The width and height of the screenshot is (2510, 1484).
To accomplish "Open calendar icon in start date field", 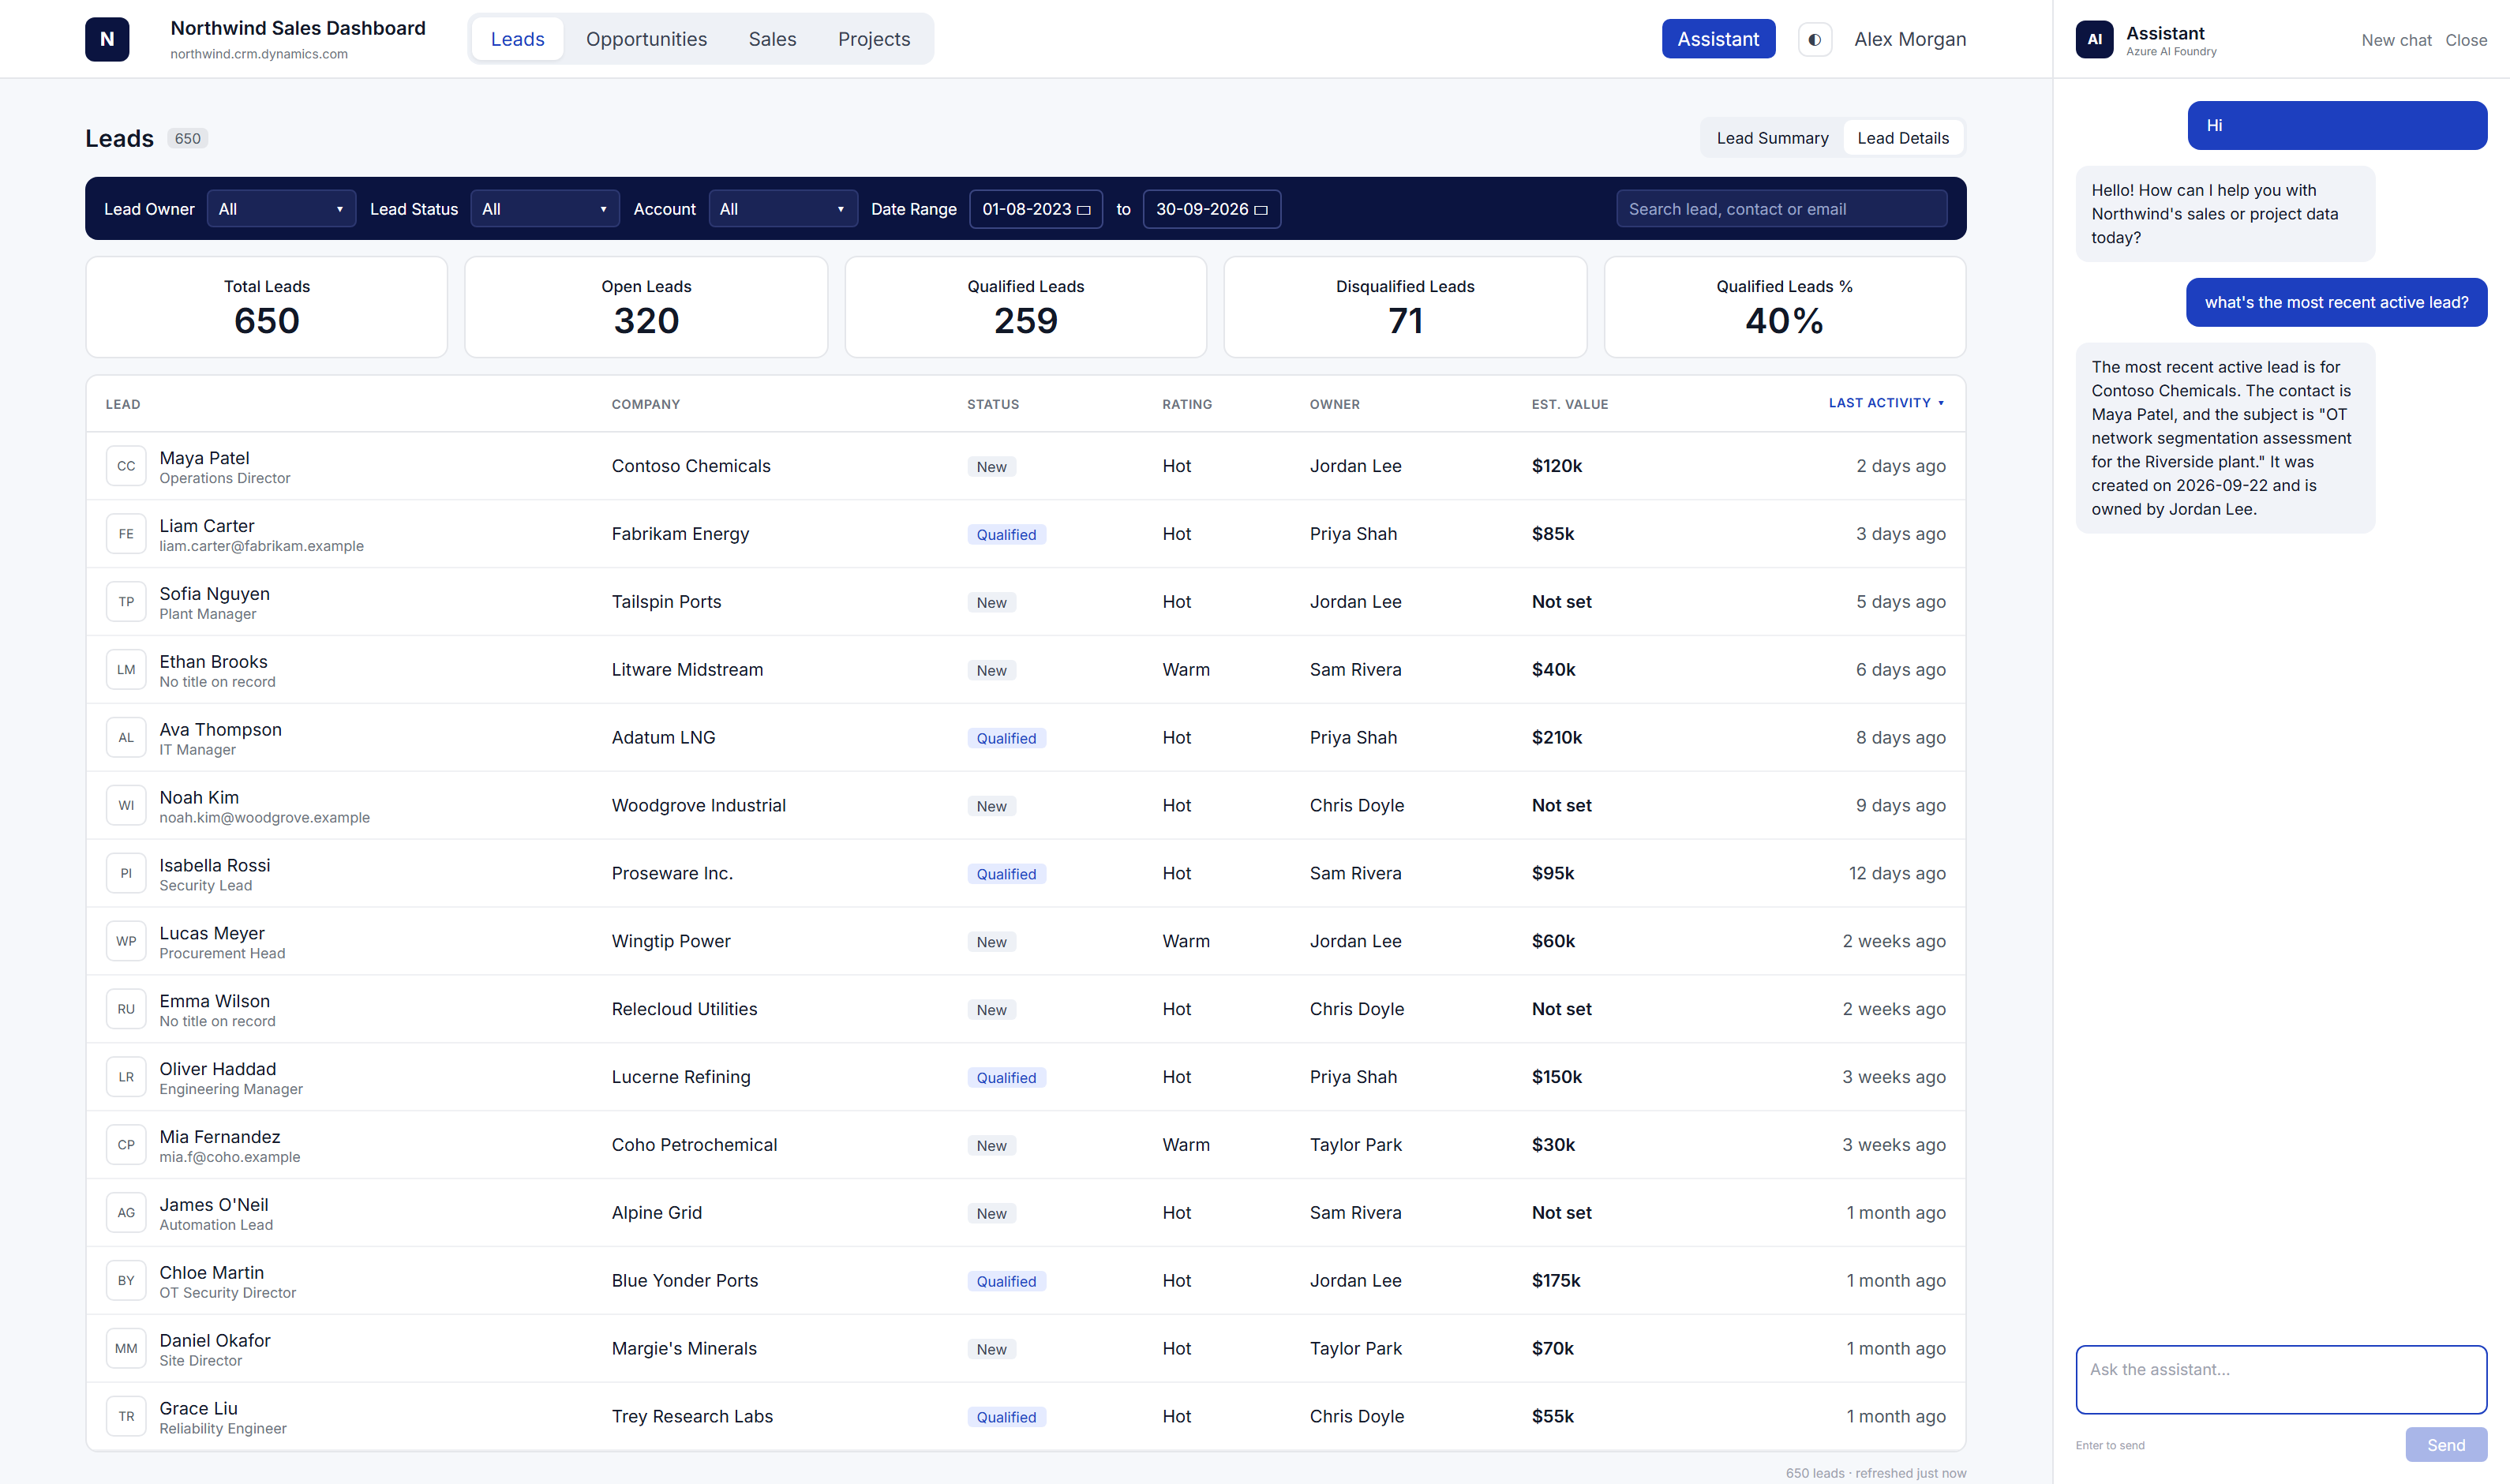I will click(1084, 210).
